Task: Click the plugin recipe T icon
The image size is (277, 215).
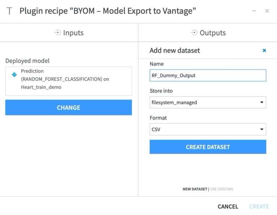Action: click(x=9, y=11)
